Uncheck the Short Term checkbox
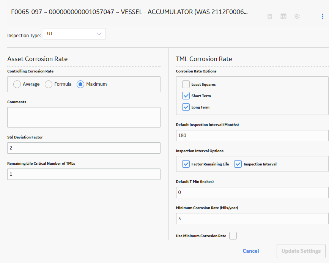This screenshot has width=329, height=263. point(186,96)
